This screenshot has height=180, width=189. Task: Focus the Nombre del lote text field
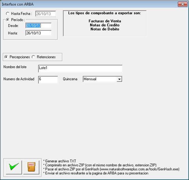(x=80, y=69)
